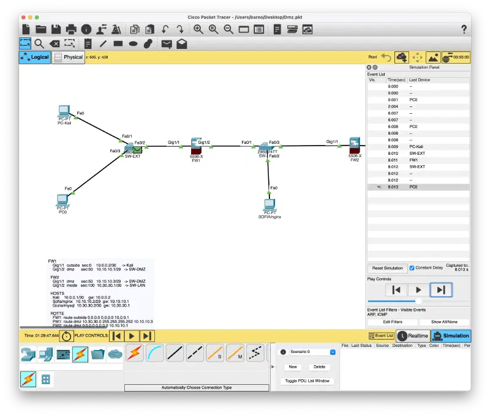Toggle visibility eye for event 8.013

click(x=379, y=187)
